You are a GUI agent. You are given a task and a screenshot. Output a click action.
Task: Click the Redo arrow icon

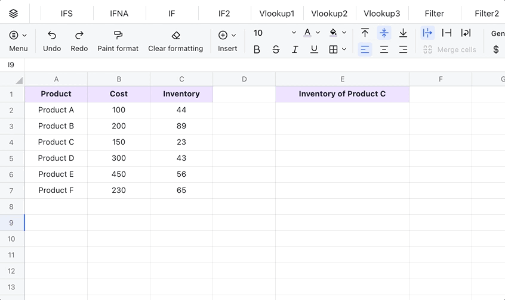[79, 36]
